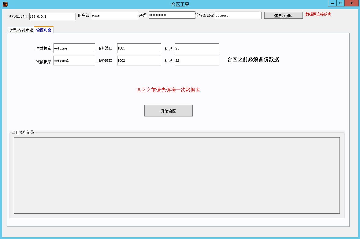Select the 标识 field containing S2

(x=197, y=61)
